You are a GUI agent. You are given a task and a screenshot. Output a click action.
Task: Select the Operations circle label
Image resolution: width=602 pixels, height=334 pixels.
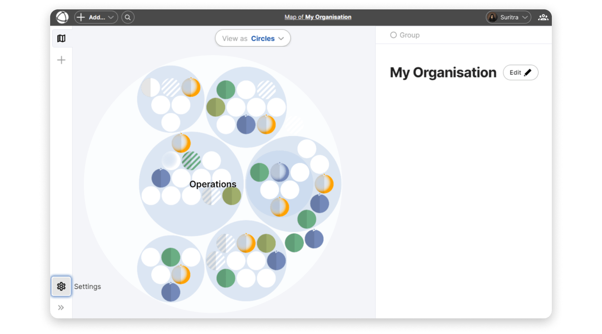click(x=213, y=184)
